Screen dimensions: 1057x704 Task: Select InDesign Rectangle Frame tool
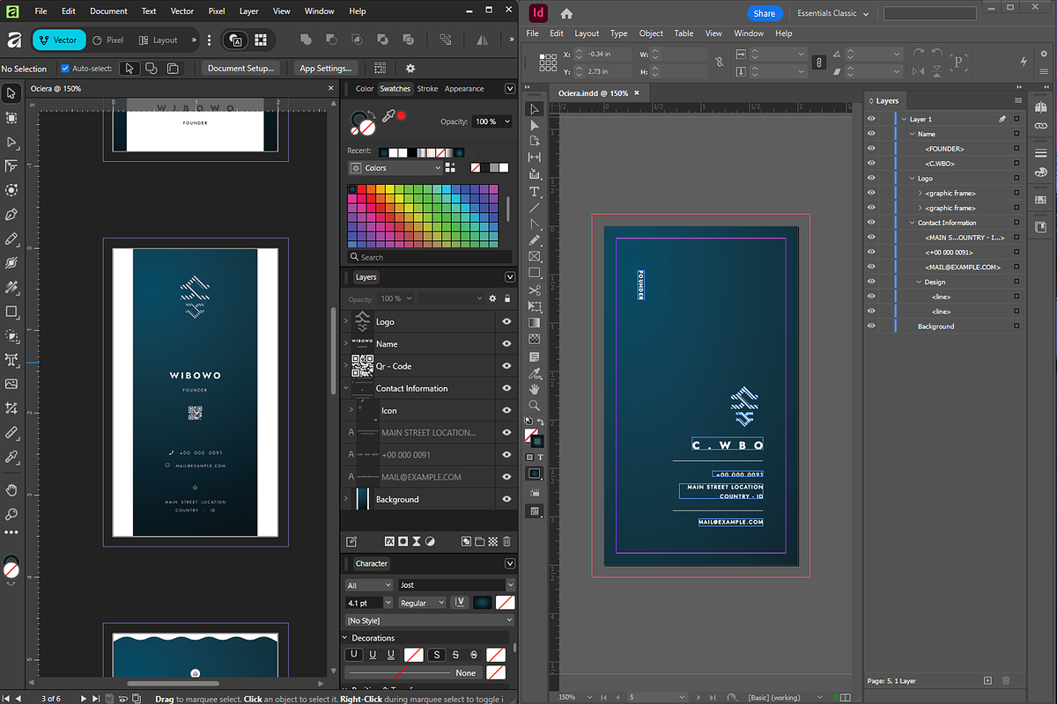coord(534,257)
